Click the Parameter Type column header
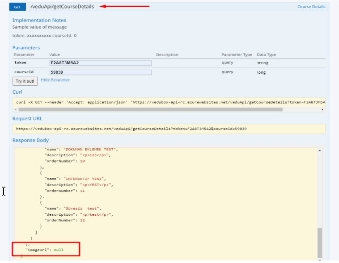The width and height of the screenshot is (339, 263). pos(237,54)
